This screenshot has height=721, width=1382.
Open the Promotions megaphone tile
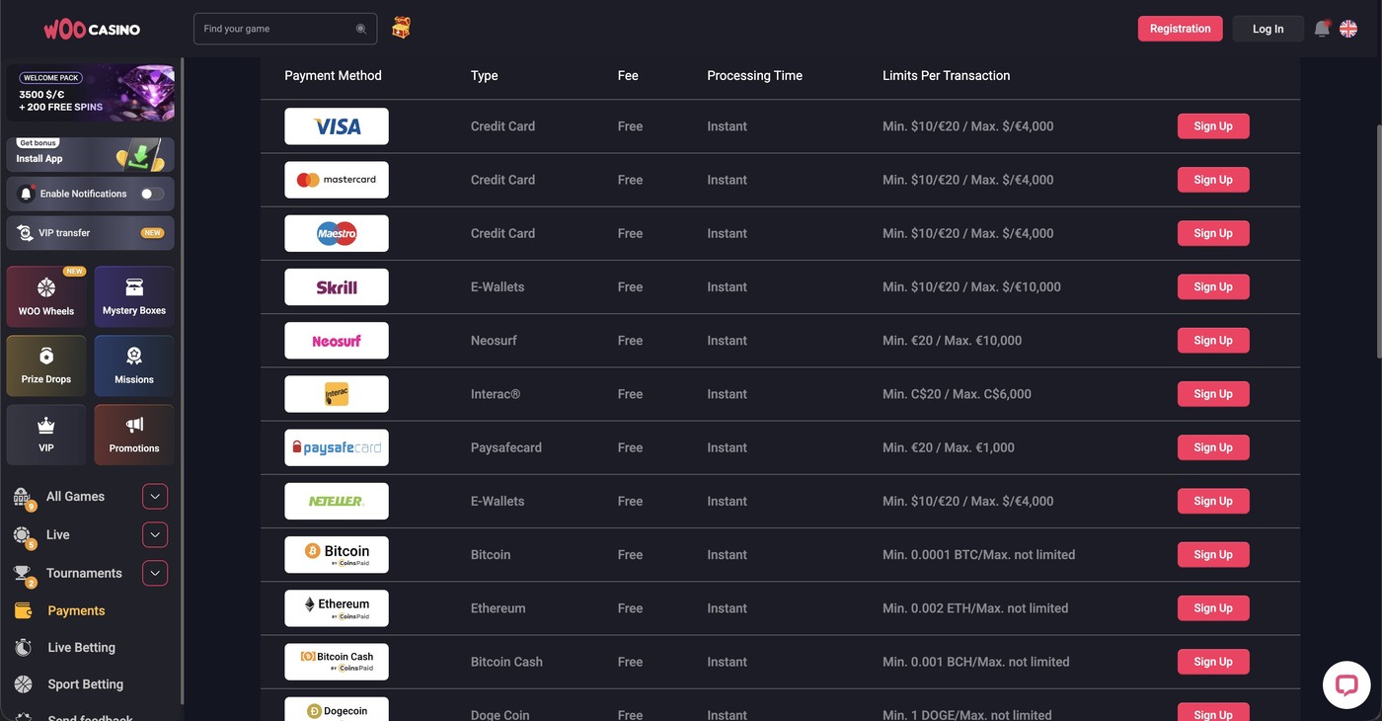click(134, 435)
